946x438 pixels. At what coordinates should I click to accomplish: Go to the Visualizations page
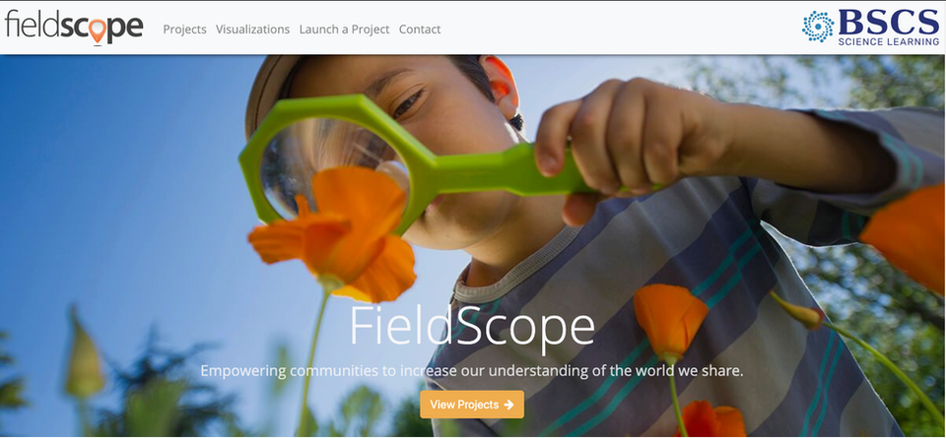(253, 29)
